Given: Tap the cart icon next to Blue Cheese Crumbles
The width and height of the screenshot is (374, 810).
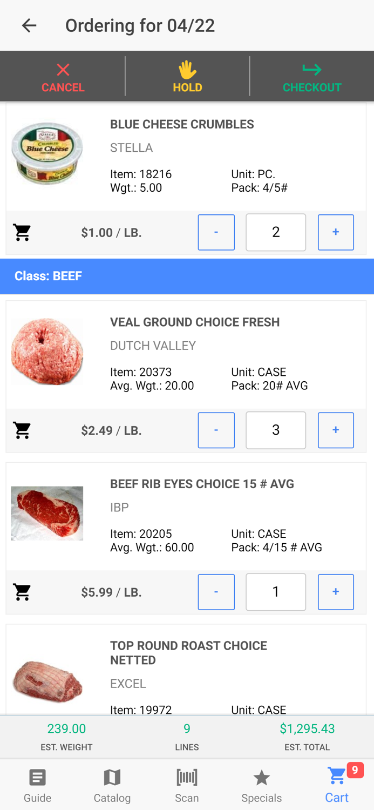Looking at the screenshot, I should (x=22, y=232).
